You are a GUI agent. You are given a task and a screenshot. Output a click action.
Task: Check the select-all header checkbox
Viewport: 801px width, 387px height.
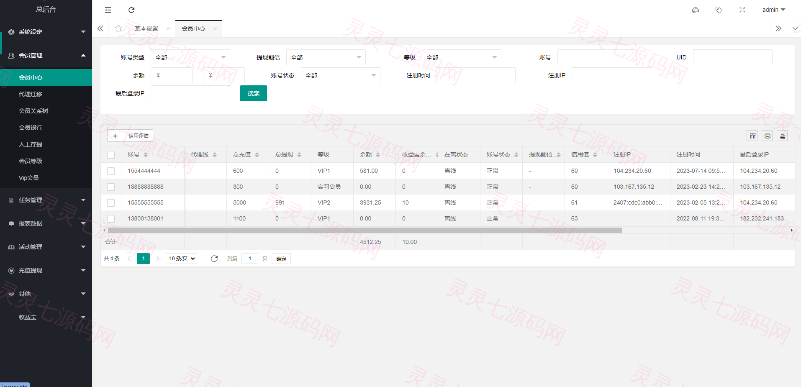click(x=111, y=155)
